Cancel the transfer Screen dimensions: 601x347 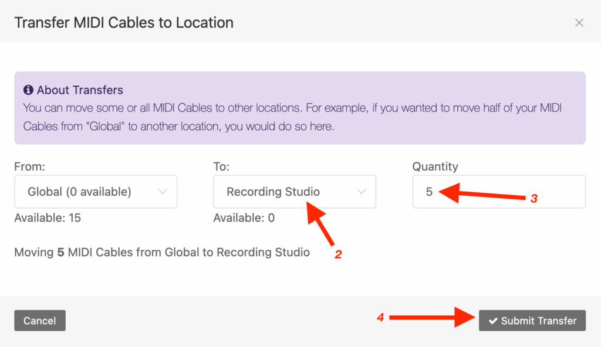pyautogui.click(x=39, y=321)
